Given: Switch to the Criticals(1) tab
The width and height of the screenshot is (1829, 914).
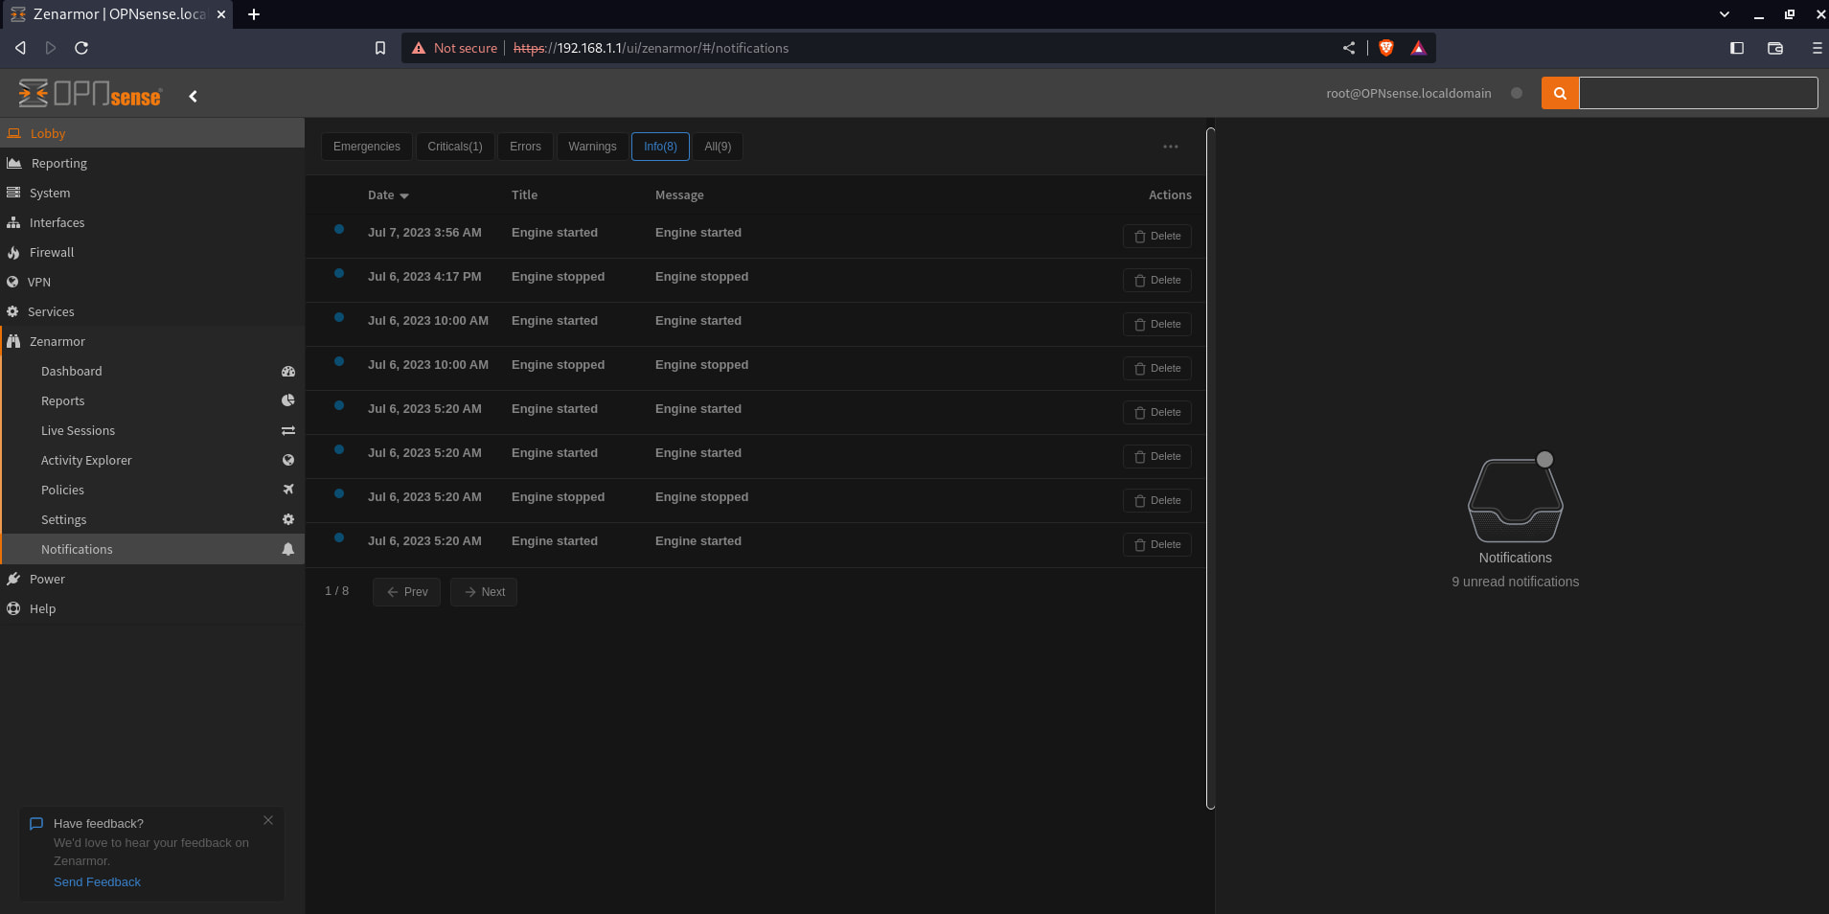Looking at the screenshot, I should click(455, 147).
